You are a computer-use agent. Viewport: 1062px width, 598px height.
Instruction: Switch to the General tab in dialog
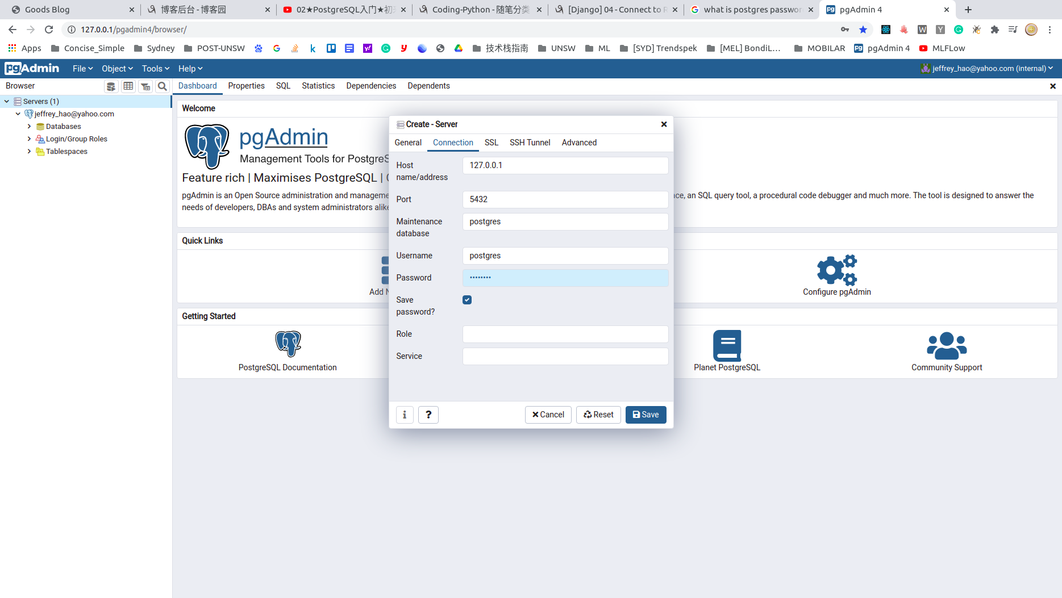408,143
